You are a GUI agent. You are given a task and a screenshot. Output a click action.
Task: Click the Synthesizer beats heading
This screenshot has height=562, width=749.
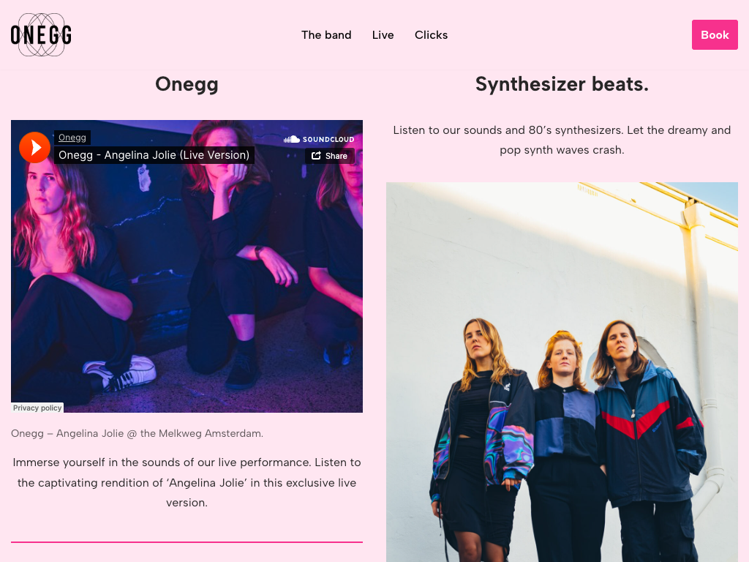(562, 84)
